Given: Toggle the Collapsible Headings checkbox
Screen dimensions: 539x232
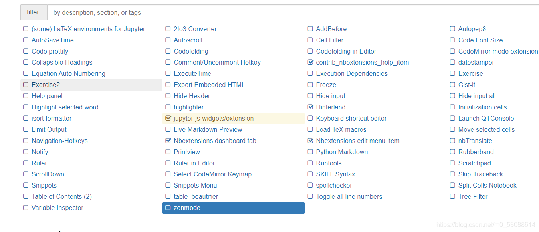Looking at the screenshot, I should tap(26, 62).
